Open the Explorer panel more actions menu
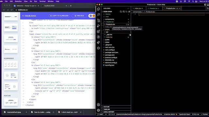Image resolution: width=209 pixels, height=117 pixels. pyautogui.click(x=128, y=8)
